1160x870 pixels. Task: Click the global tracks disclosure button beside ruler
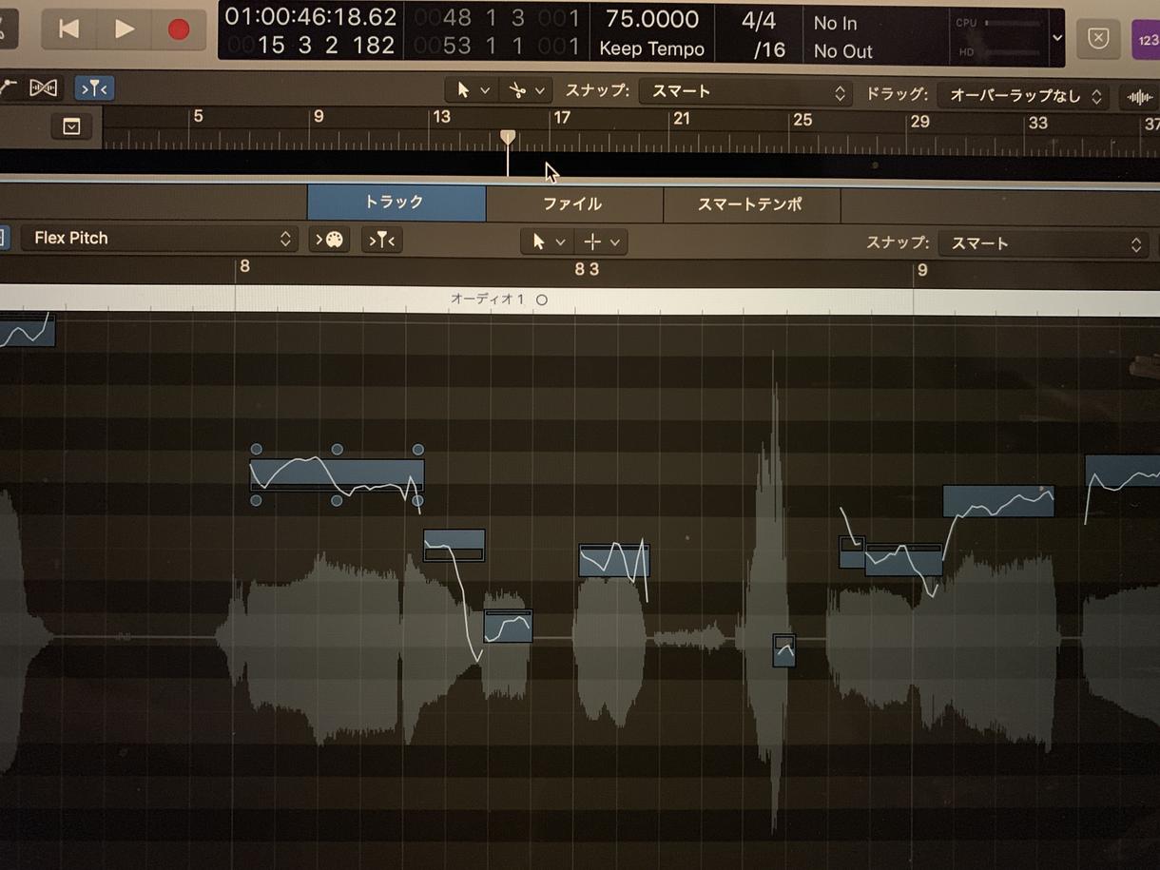pos(72,126)
